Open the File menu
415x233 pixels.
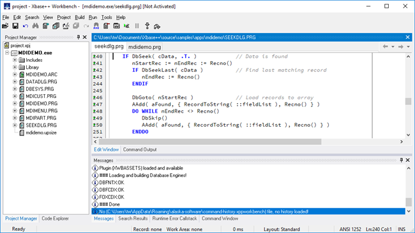click(6, 17)
